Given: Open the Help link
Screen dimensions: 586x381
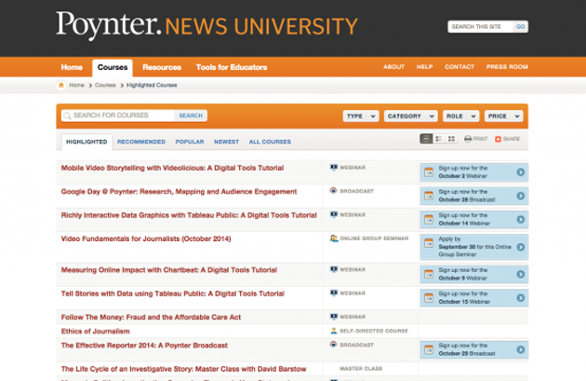Looking at the screenshot, I should pyautogui.click(x=424, y=67).
